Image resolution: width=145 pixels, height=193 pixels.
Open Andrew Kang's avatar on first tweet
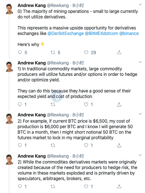[x=9, y=9]
